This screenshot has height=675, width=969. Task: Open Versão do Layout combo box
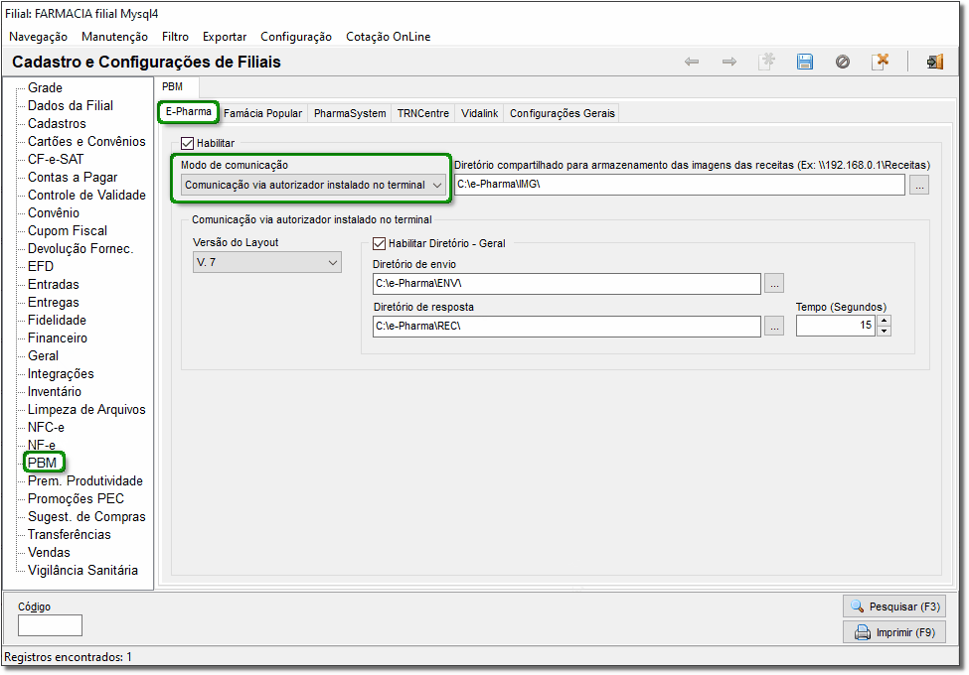click(x=267, y=262)
